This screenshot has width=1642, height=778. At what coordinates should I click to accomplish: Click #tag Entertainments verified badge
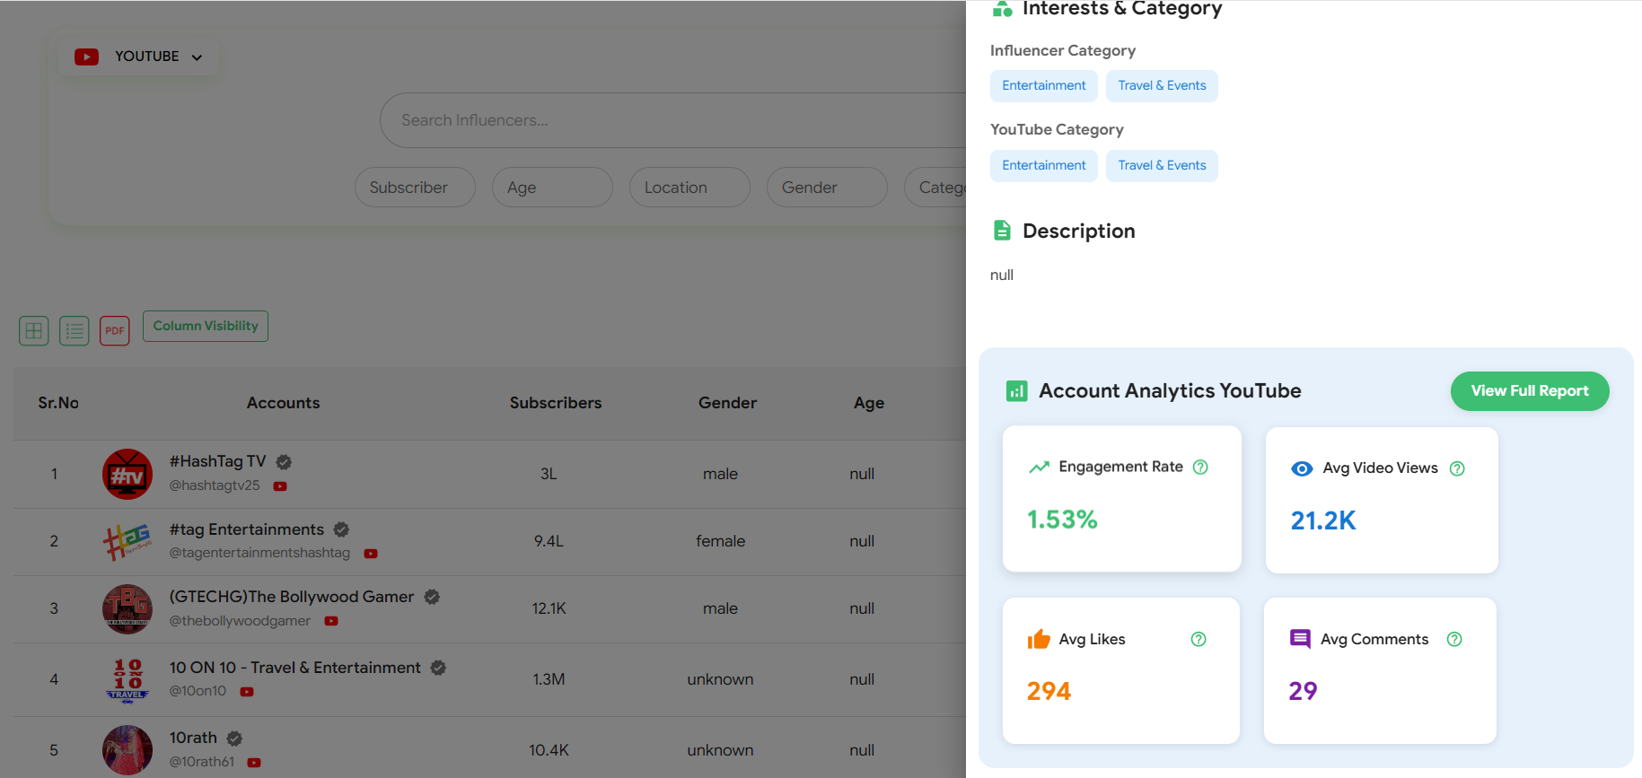pyautogui.click(x=341, y=529)
